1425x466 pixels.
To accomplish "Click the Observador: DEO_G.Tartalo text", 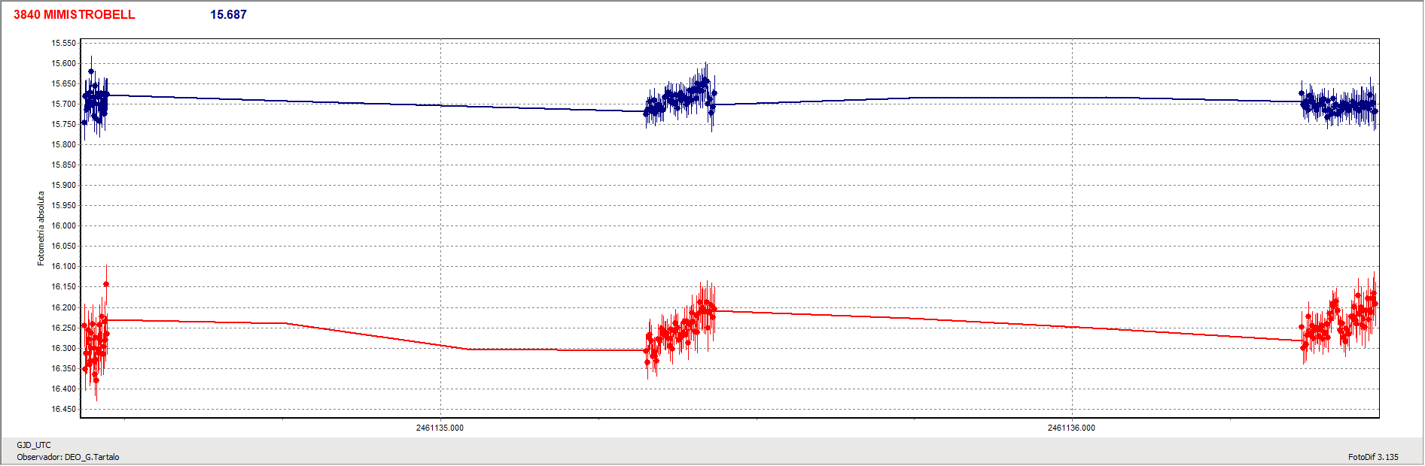I will pyautogui.click(x=68, y=457).
